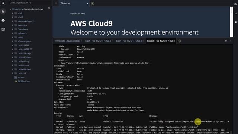Maximize the terminal pane with restore icon
This screenshot has height=134, width=238.
click(x=226, y=41)
